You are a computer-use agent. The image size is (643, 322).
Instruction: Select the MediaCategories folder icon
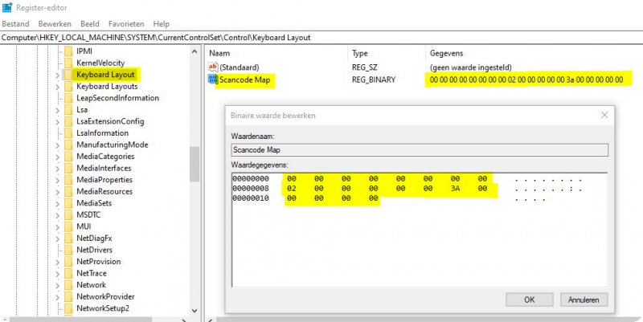point(68,157)
